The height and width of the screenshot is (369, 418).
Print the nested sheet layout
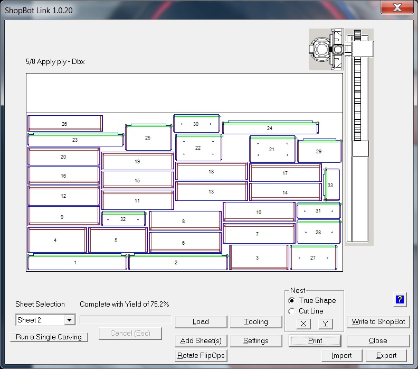click(315, 340)
